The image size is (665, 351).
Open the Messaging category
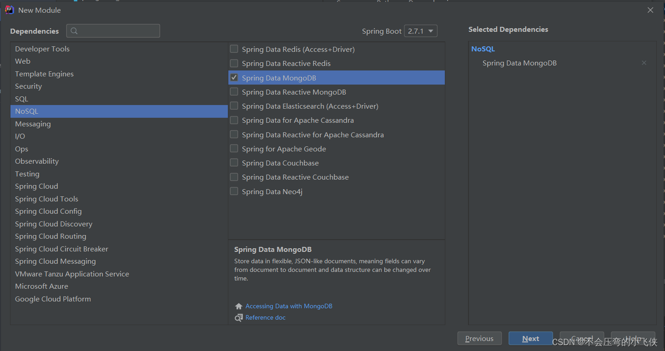pos(119,124)
